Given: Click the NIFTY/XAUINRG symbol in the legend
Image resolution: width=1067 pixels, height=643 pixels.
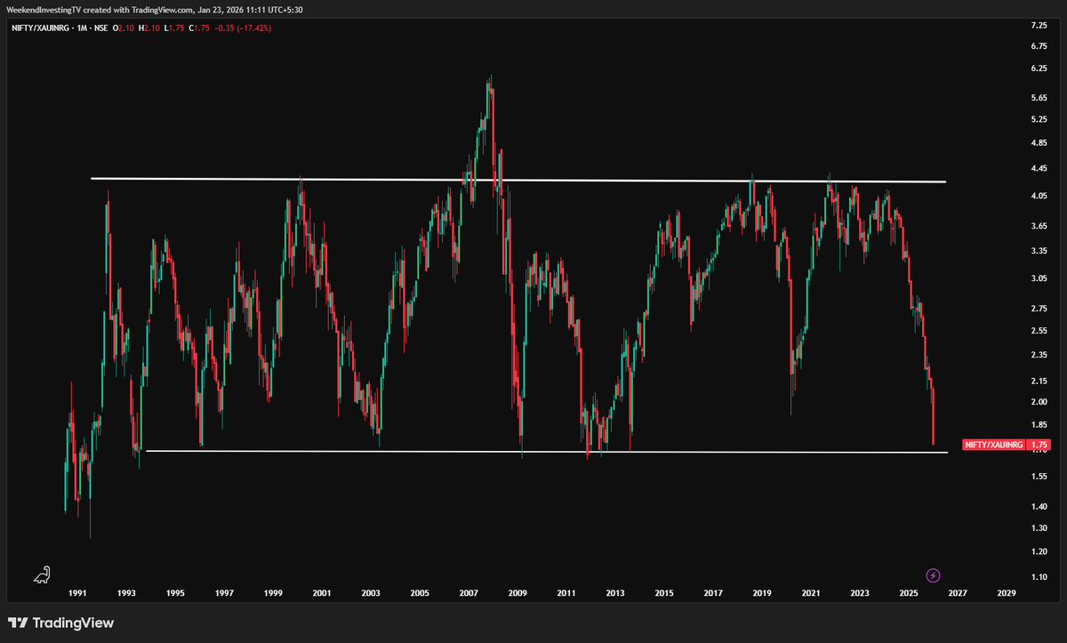Looking at the screenshot, I should (x=41, y=28).
